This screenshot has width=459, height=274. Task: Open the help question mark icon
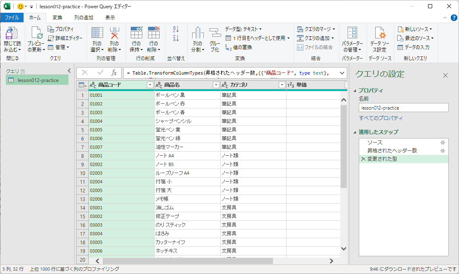[454, 18]
